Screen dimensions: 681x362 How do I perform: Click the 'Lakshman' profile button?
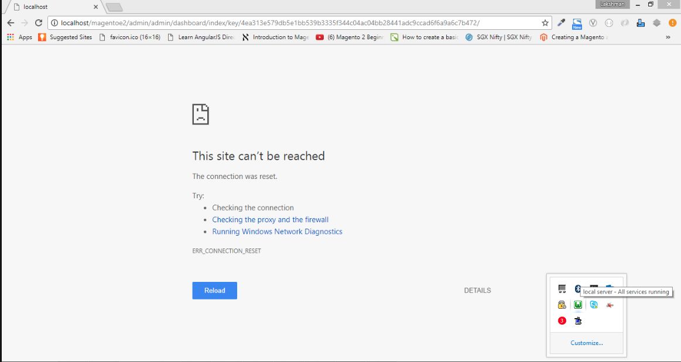612,4
